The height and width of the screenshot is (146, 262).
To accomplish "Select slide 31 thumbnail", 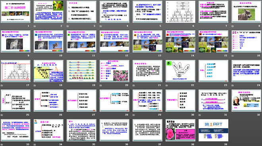I will pyautogui.click(x=214, y=100).
